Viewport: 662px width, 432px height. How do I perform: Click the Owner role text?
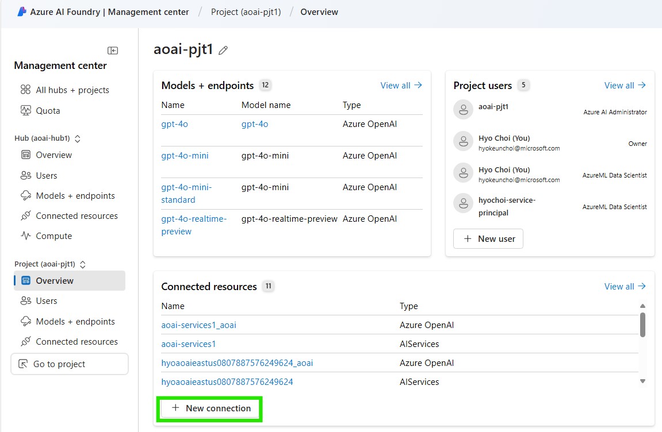[637, 144]
